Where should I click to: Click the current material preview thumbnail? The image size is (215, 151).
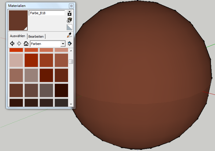[x=18, y=20]
